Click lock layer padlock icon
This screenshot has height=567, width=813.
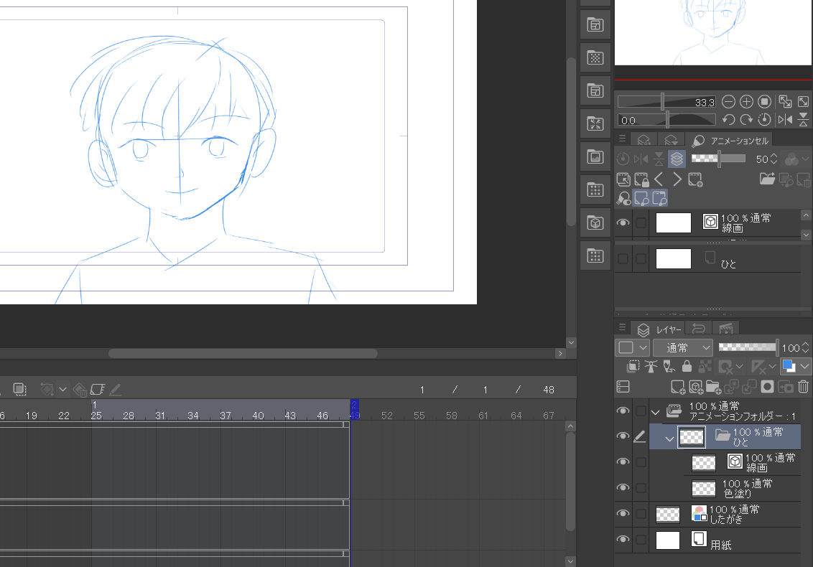click(687, 367)
